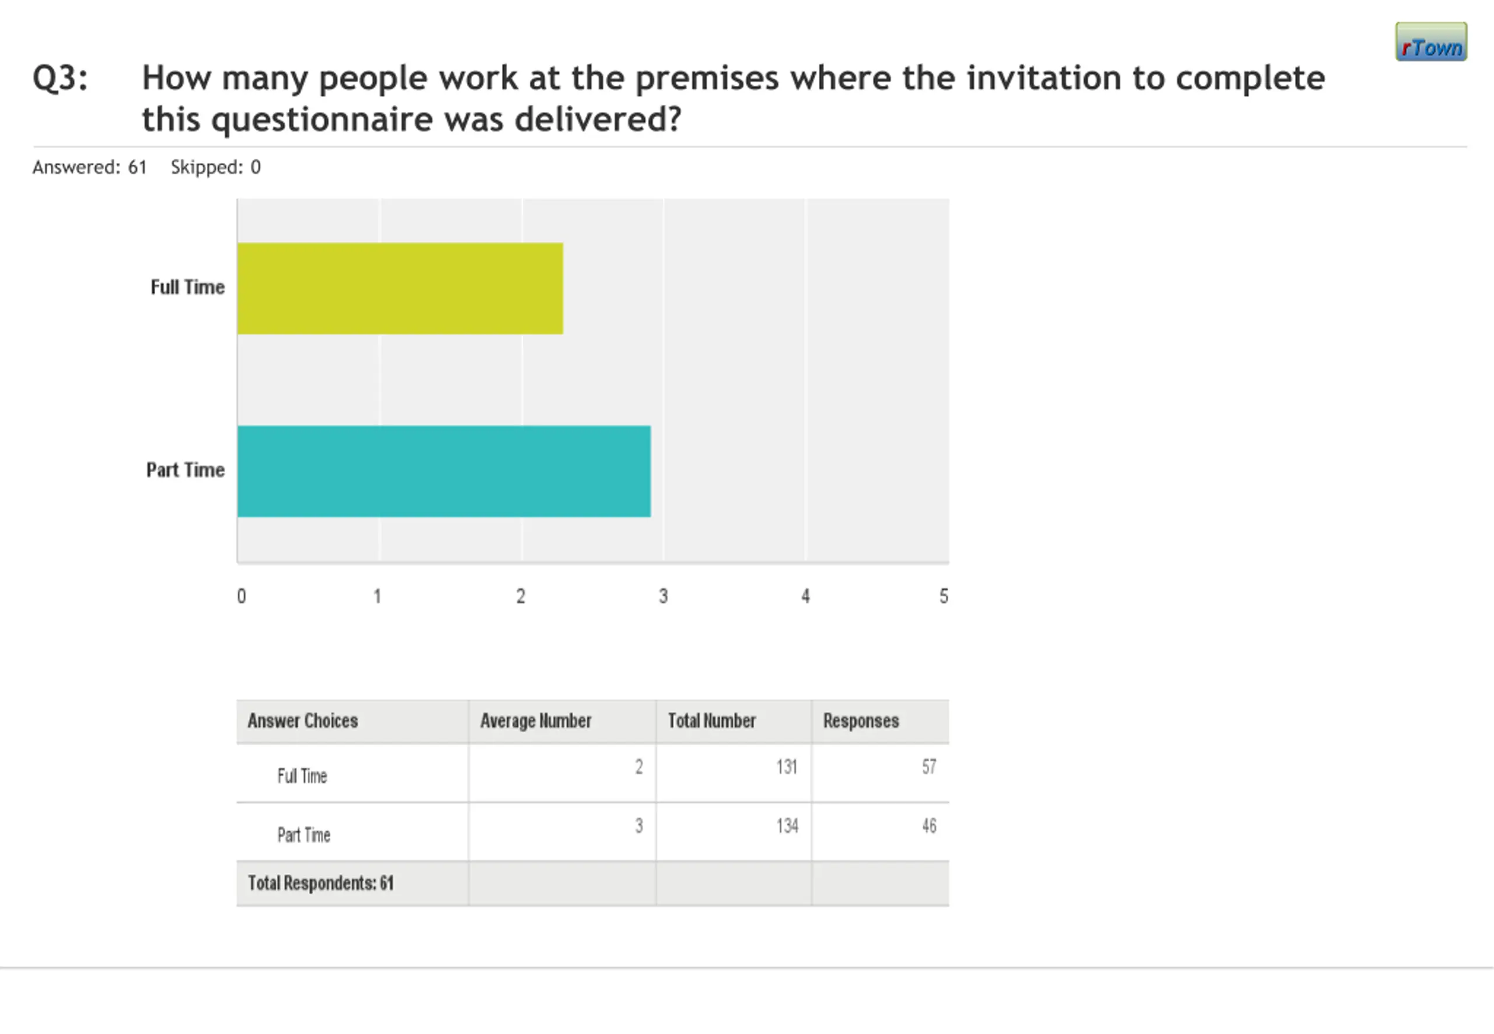The image size is (1494, 1034).
Task: Select the Part Time table row label
Action: point(303,834)
